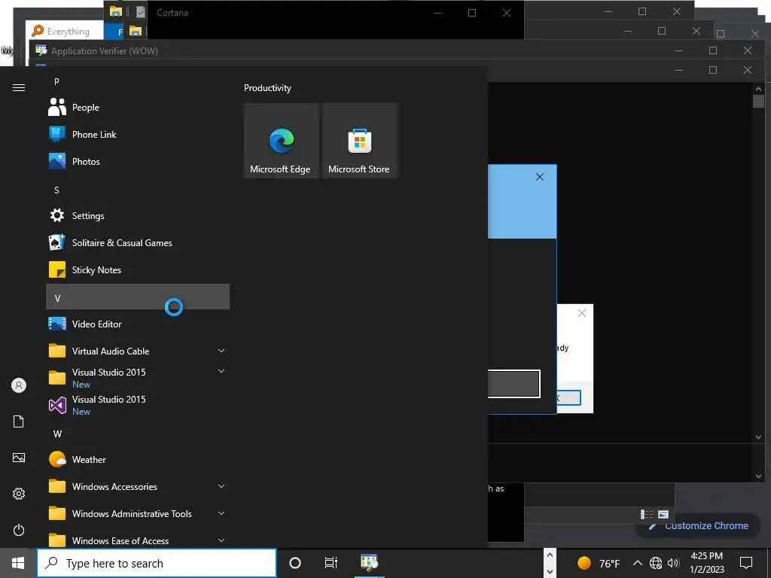Click the Productivity group heading
Viewport: 771px width, 578px height.
click(x=267, y=88)
